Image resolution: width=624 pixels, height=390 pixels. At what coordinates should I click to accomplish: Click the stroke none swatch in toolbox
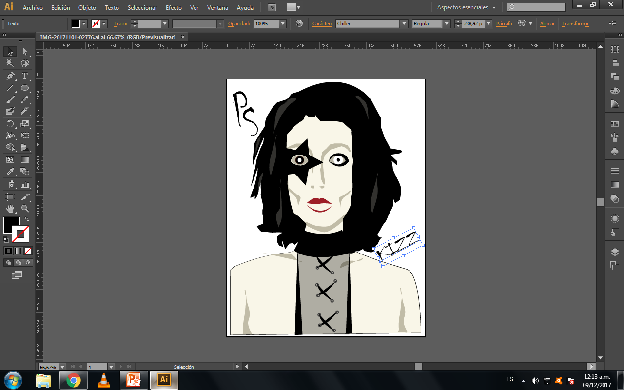pos(20,234)
